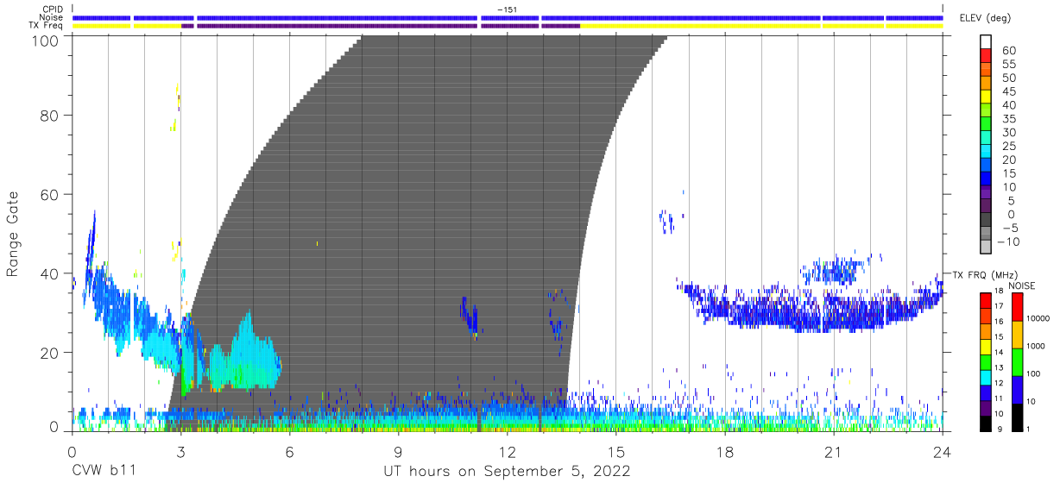This screenshot has height=489, width=1060.
Task: Click the 45 tick label on the ELEV colorbar
Action: [x=1008, y=91]
